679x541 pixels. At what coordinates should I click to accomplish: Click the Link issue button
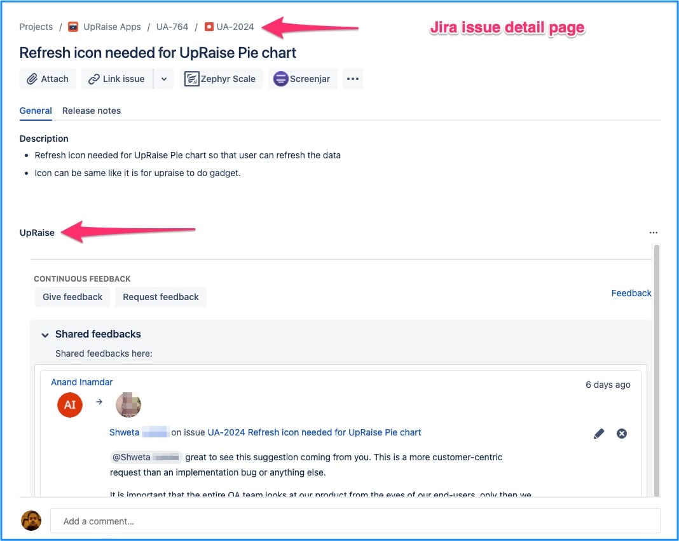pos(117,79)
